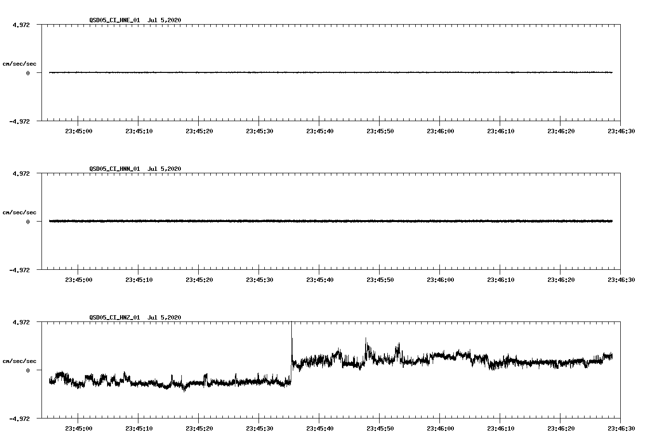The height and width of the screenshot is (446, 655).
Task: Pick 23:45:50 time label under HNZ plot
Action: pos(380,428)
